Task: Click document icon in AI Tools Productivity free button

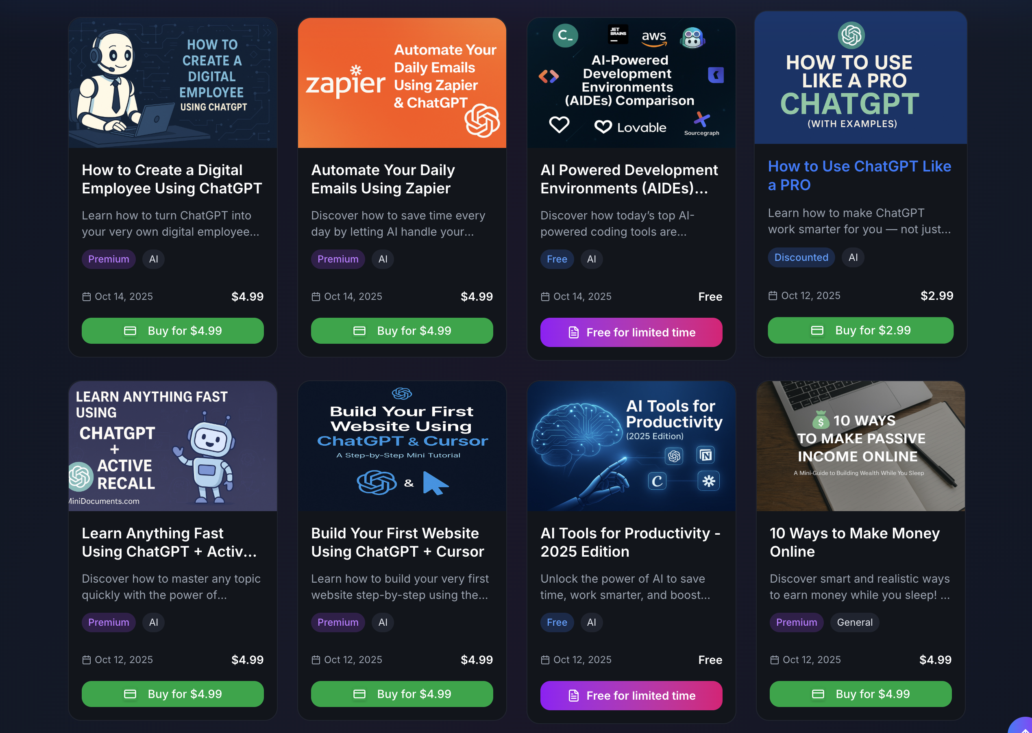Action: point(574,696)
